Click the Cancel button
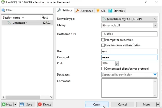The width and height of the screenshot is (162, 108). (123, 104)
